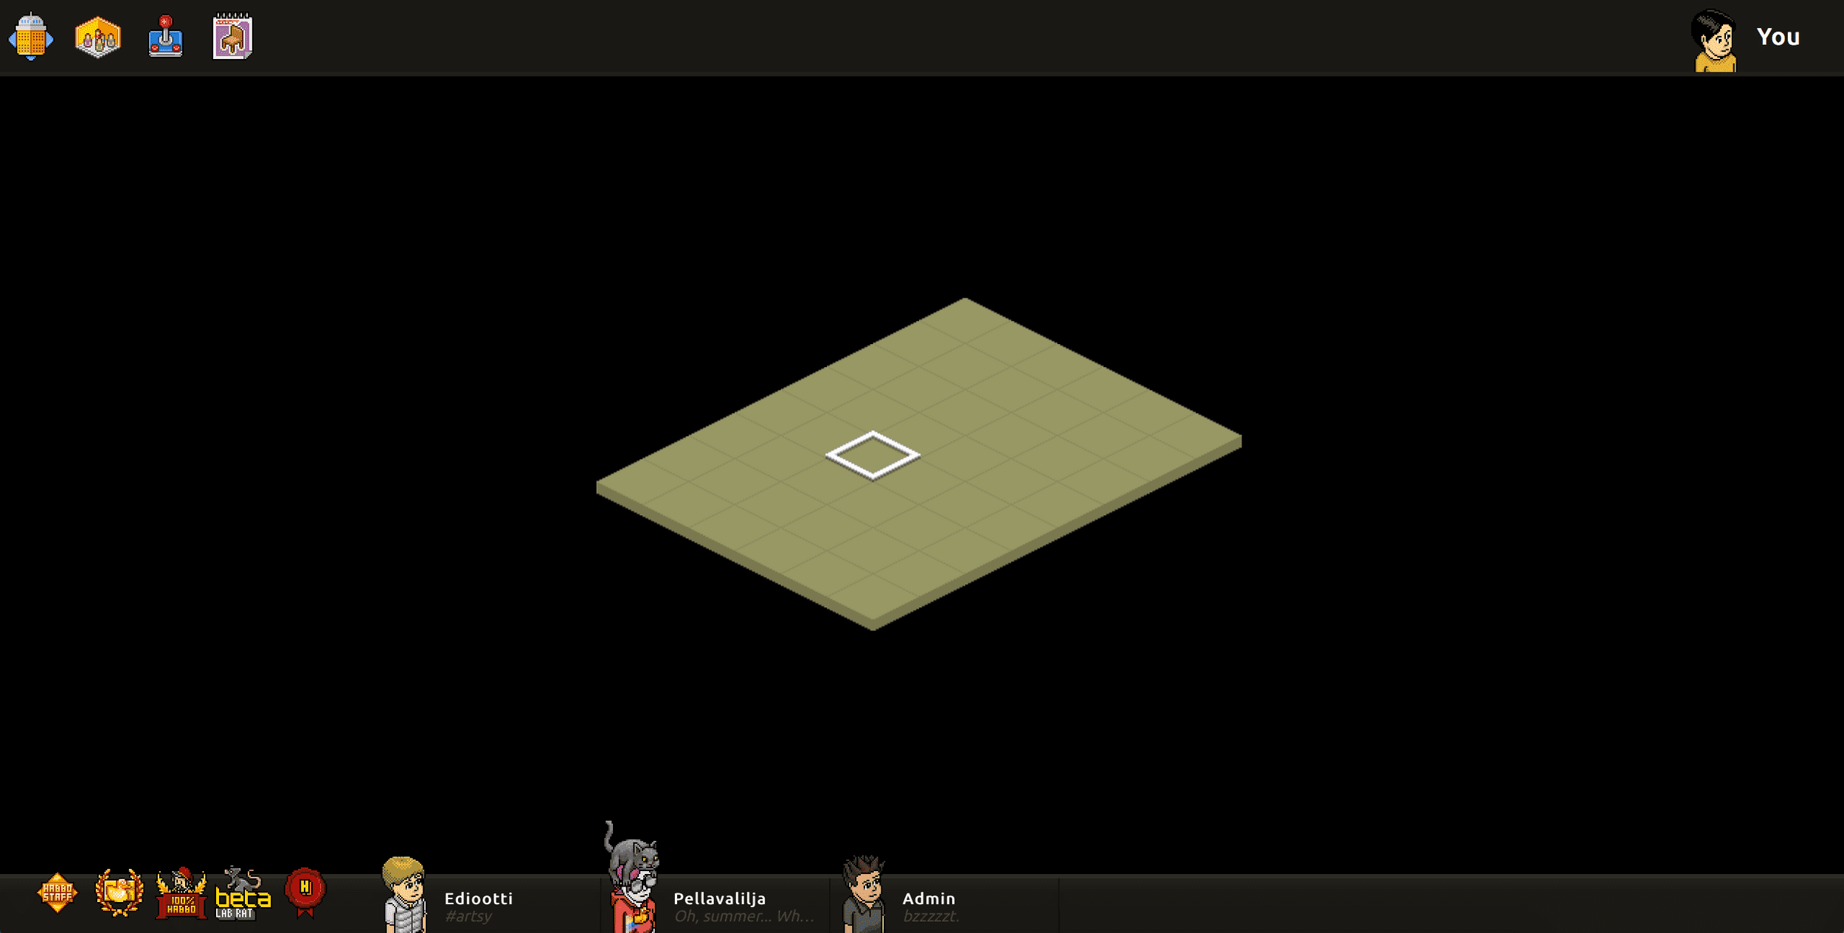Screen dimensions: 1844x933
Task: Select the white highlighted tile center
Action: [871, 455]
